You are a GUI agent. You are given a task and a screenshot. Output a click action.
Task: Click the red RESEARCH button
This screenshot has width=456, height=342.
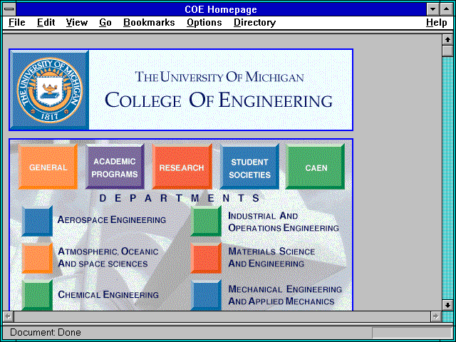pyautogui.click(x=182, y=167)
